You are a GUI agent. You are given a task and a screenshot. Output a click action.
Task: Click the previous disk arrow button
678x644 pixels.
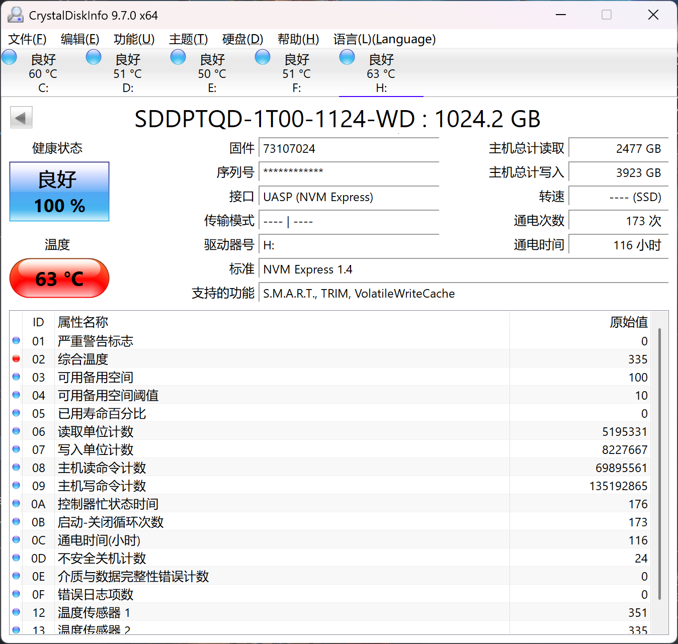pyautogui.click(x=21, y=118)
